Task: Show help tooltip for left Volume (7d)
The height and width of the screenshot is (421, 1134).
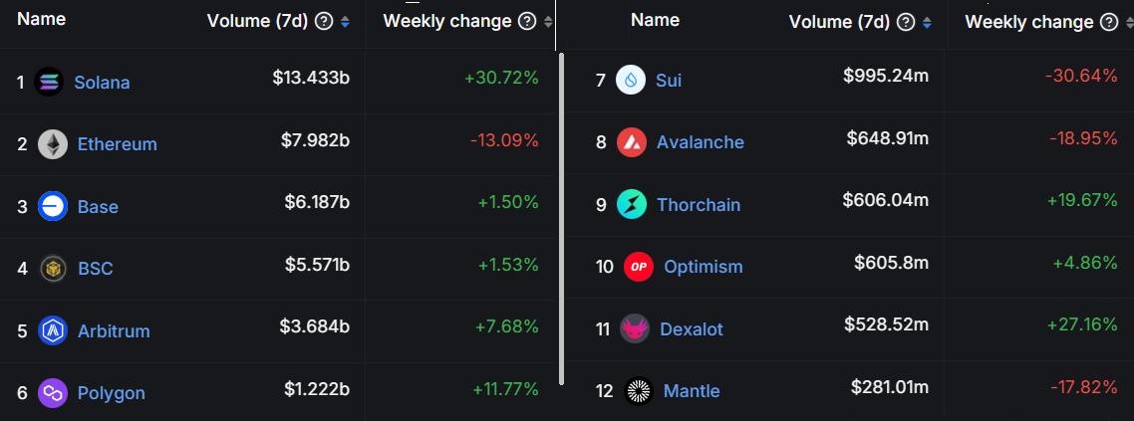Action: point(325,22)
